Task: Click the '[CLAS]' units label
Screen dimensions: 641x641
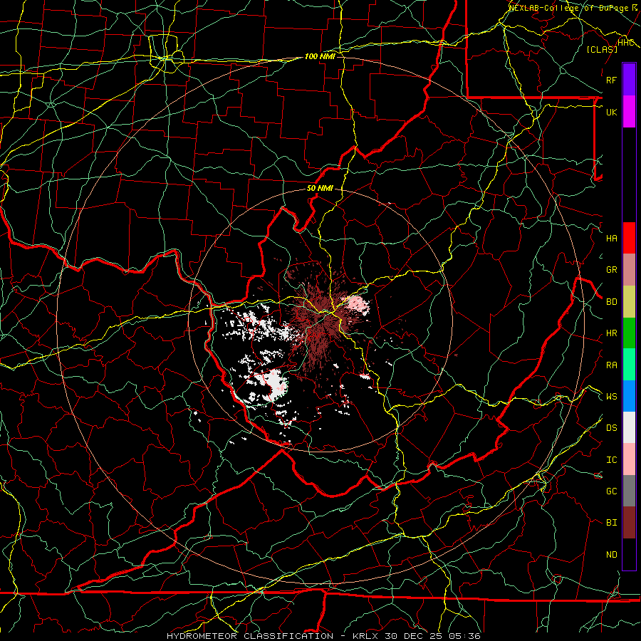Action: 601,49
